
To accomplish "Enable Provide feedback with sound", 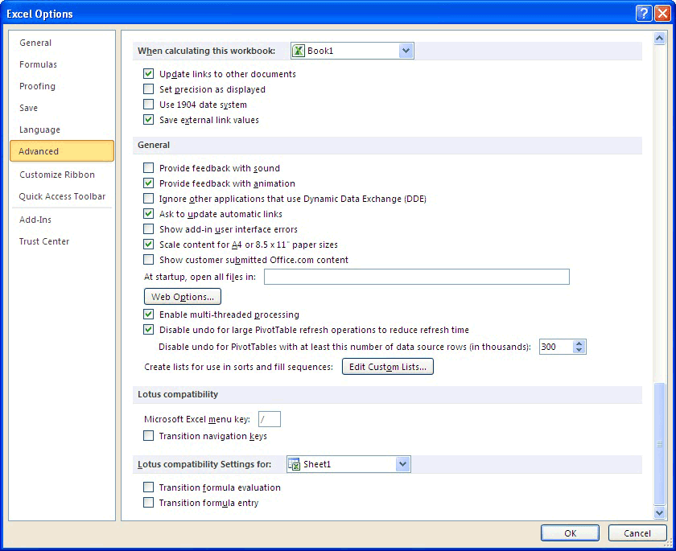I will click(x=148, y=168).
